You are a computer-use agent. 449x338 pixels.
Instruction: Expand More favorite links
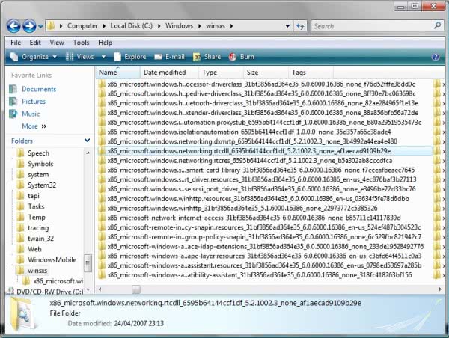[x=34, y=126]
